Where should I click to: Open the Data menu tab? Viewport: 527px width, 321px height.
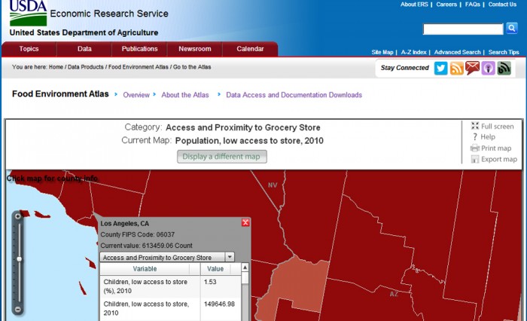click(x=84, y=49)
